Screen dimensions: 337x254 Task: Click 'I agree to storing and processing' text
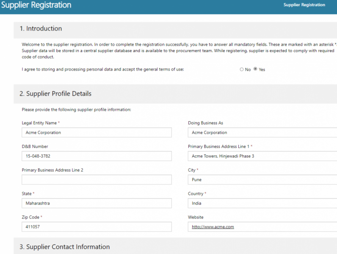point(103,69)
